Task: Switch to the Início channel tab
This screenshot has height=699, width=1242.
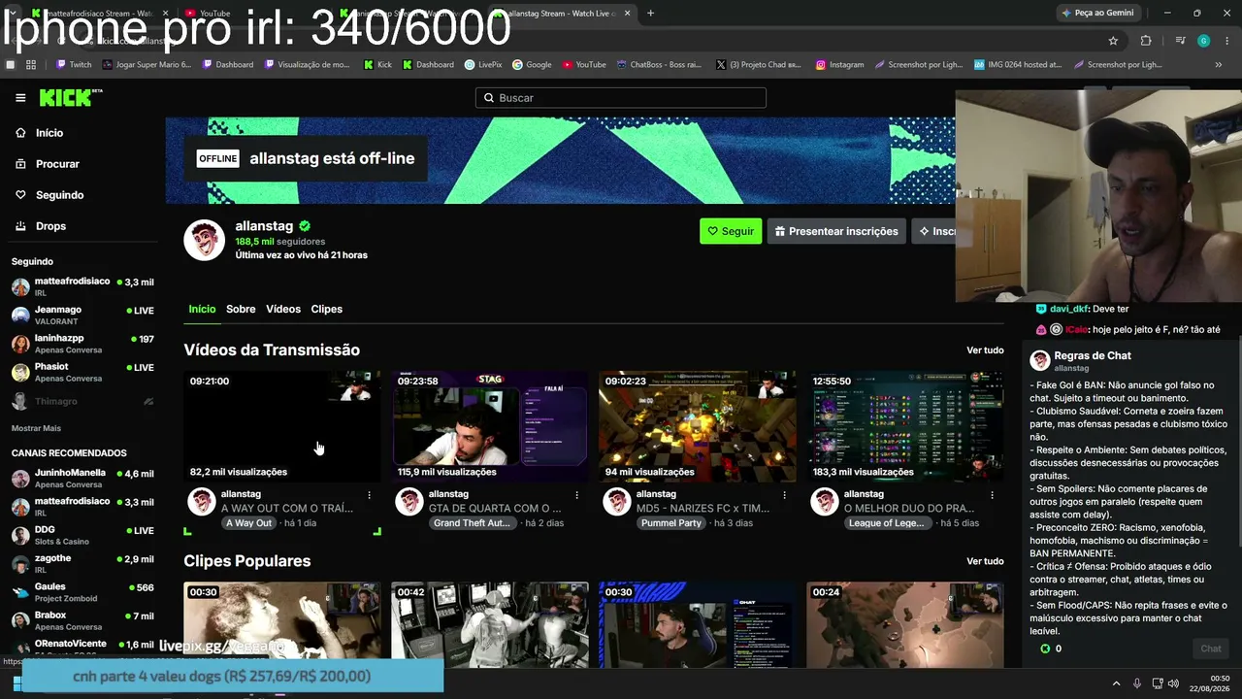Action: pyautogui.click(x=202, y=309)
